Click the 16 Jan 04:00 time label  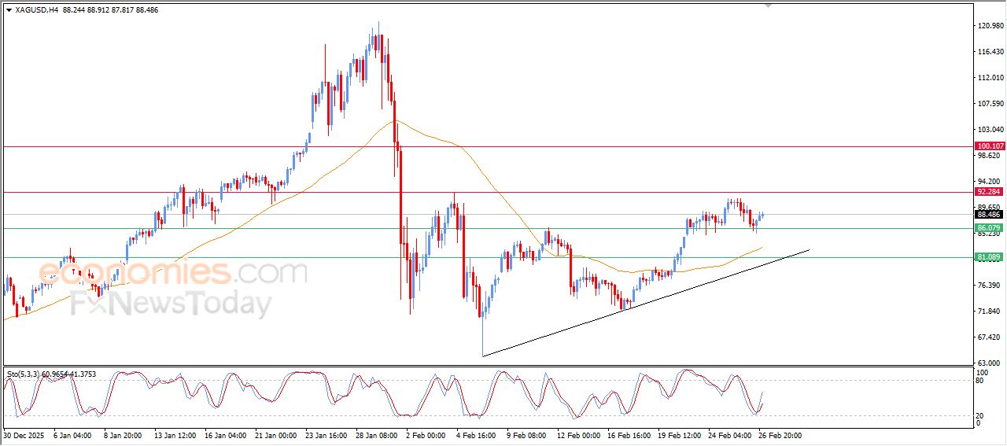227,435
